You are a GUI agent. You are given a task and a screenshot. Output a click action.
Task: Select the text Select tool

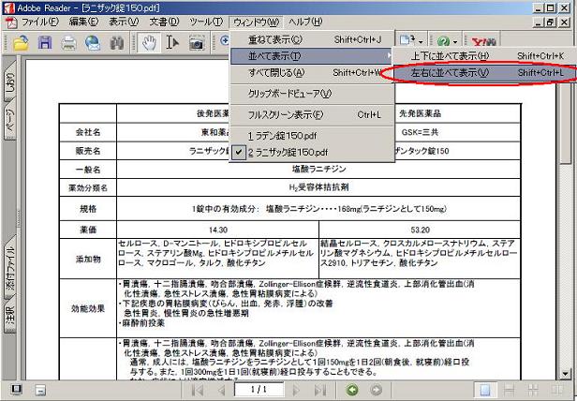click(x=172, y=42)
